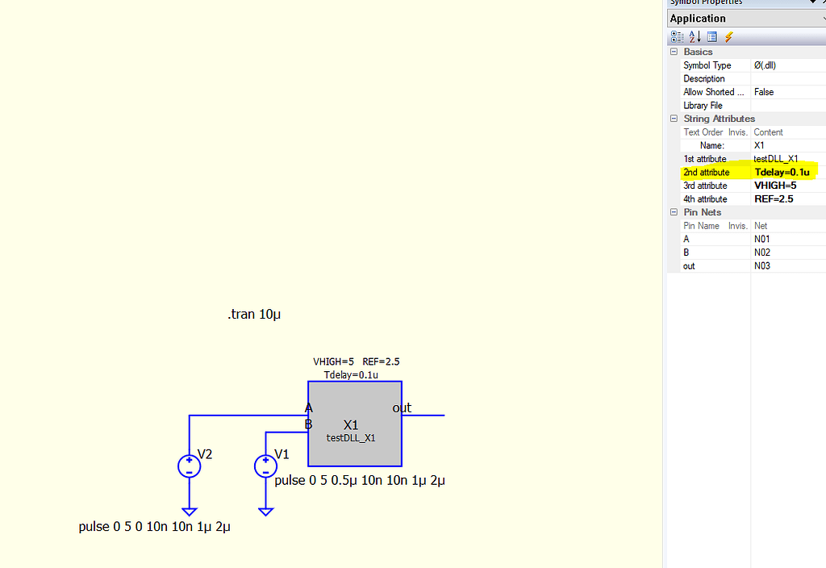The image size is (826, 568).
Task: Click the Name field showing X1
Action: 758,145
